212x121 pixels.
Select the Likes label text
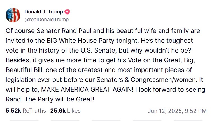pos(74,111)
